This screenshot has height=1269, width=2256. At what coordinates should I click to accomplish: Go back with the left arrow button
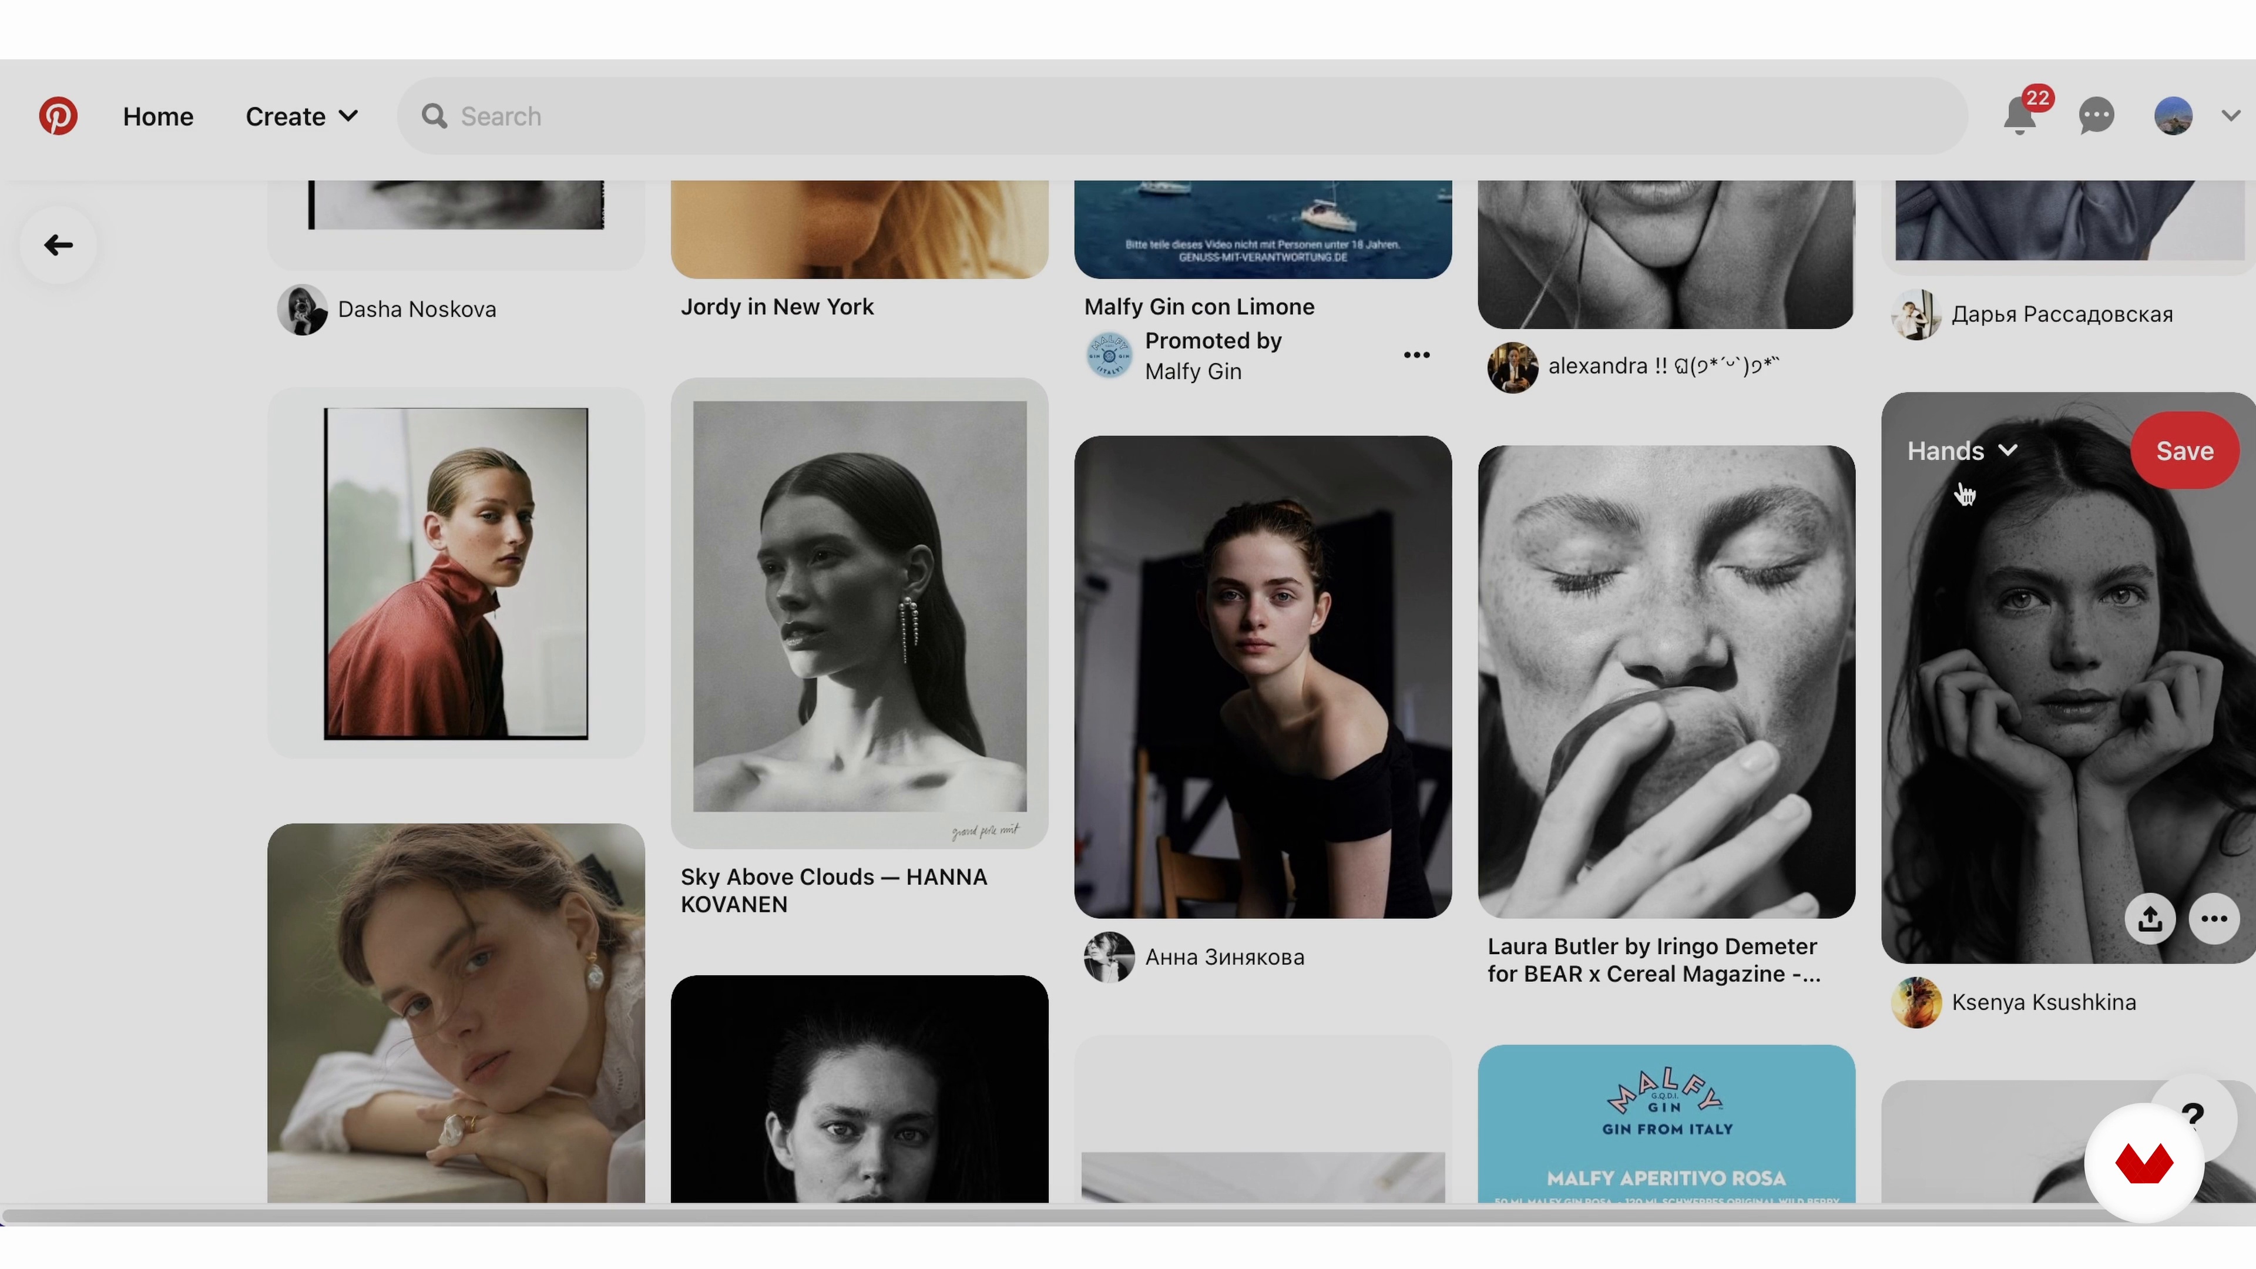[59, 245]
